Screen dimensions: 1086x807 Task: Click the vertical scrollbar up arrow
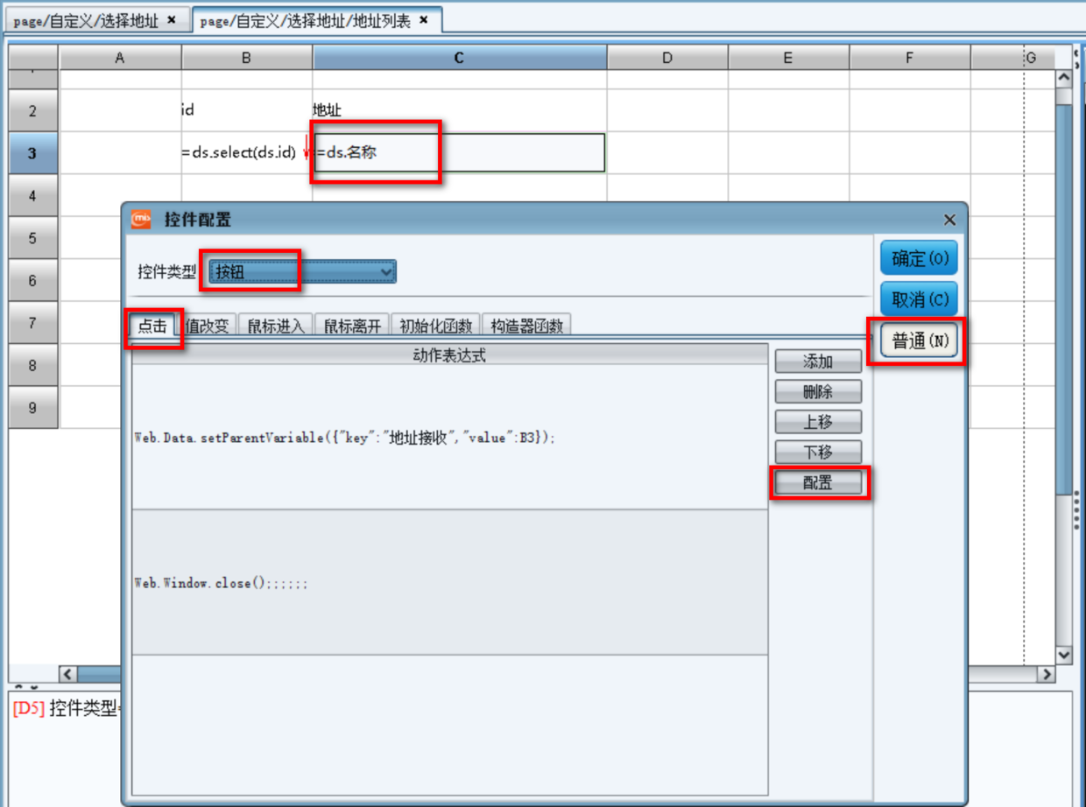(1064, 78)
